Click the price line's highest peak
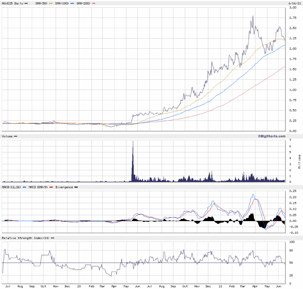The height and width of the screenshot is (289, 303). coord(253,16)
